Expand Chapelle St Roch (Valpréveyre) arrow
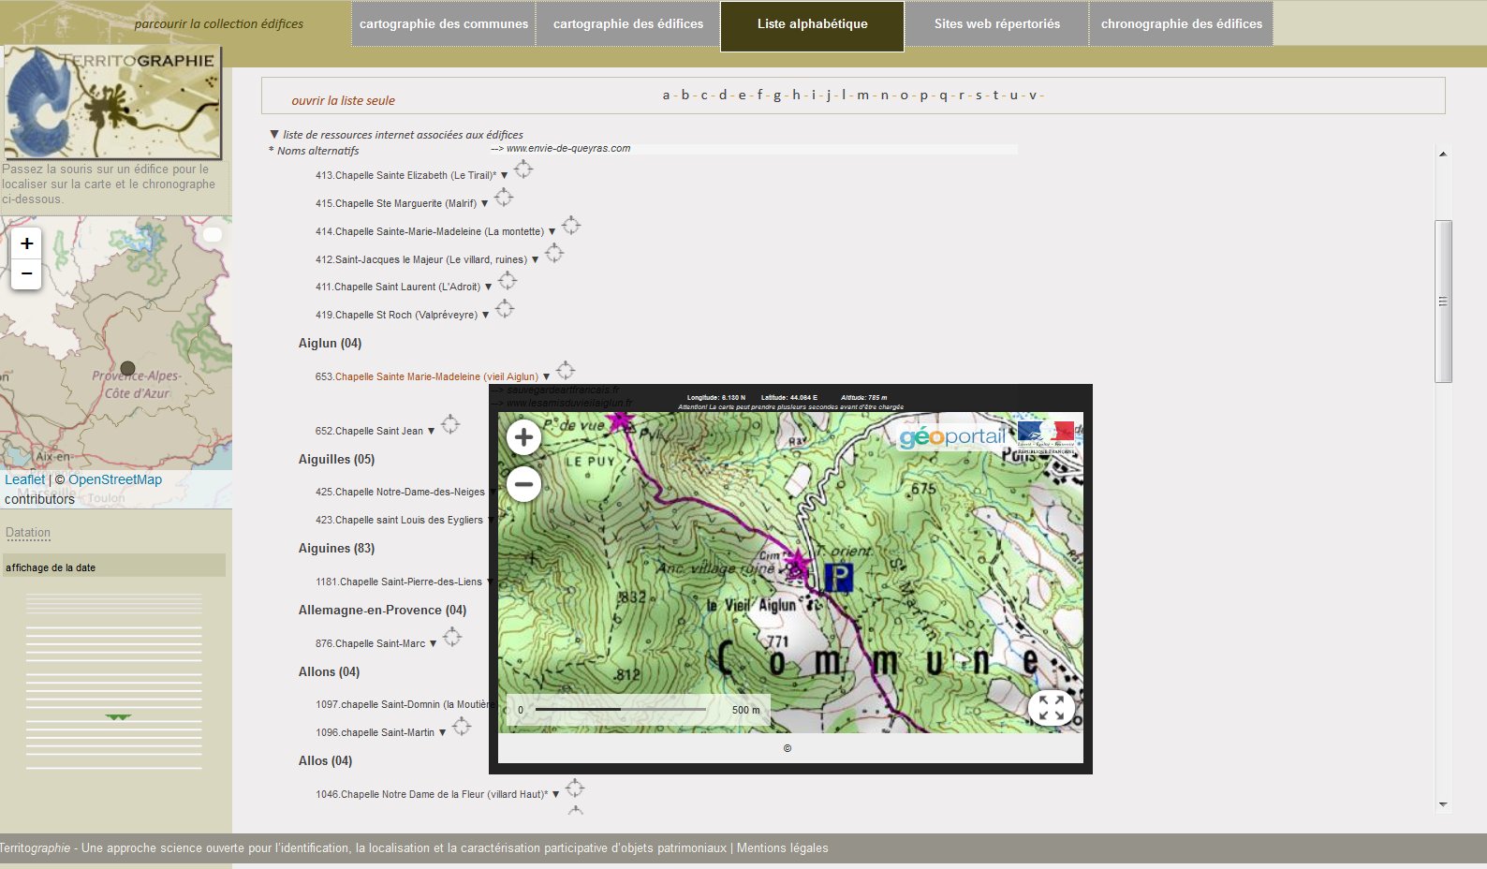Viewport: 1487px width, 869px height. click(x=485, y=315)
